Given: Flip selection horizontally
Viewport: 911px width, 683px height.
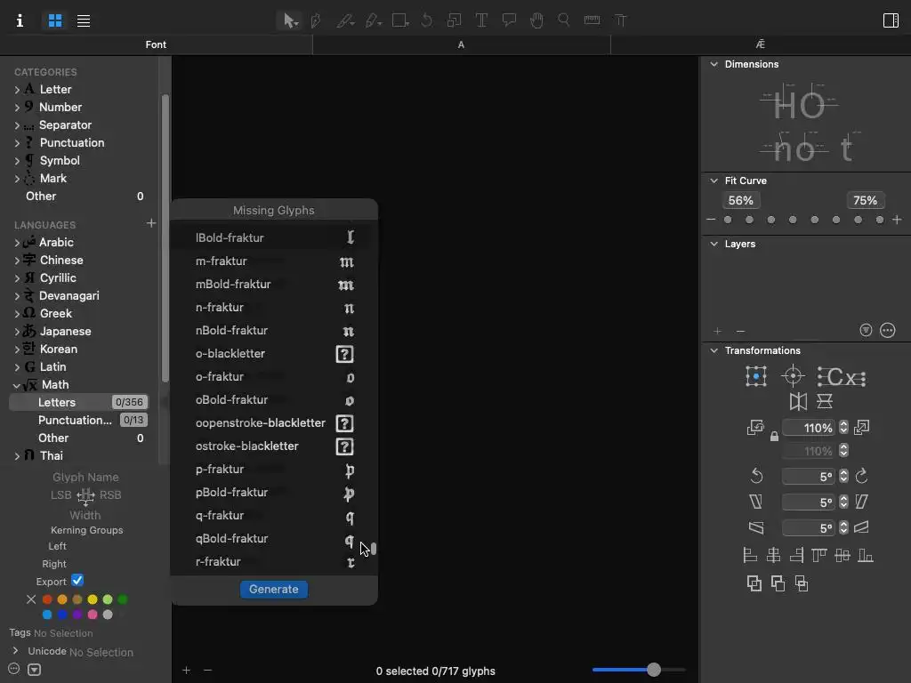Looking at the screenshot, I should (798, 401).
